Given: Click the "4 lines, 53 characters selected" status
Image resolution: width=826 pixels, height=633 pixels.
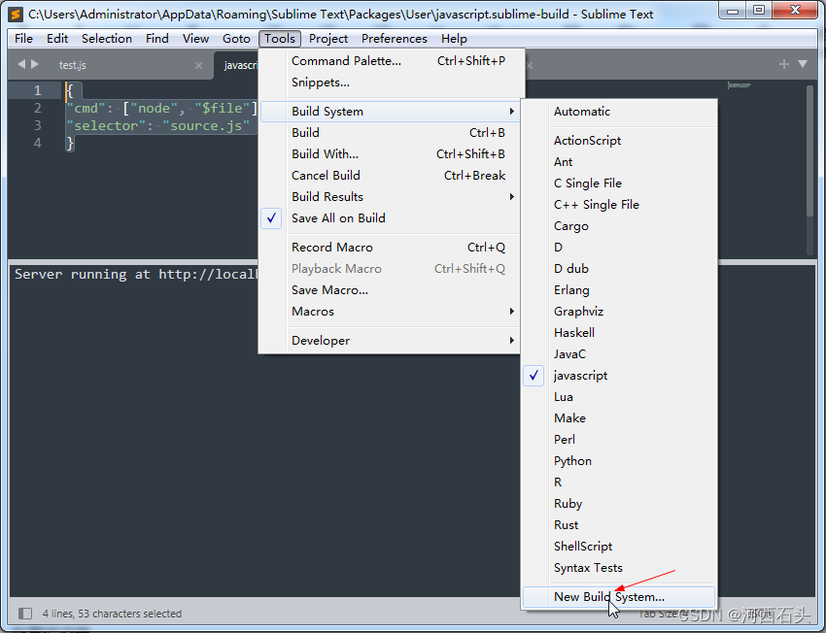Looking at the screenshot, I should [112, 614].
